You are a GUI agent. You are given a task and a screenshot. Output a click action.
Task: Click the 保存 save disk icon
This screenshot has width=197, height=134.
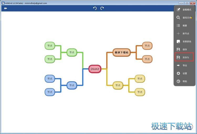tap(178, 49)
